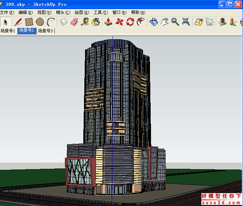This screenshot has height=206, width=243.
Task: Open the 视图(V) menu
Action: (x=44, y=13)
